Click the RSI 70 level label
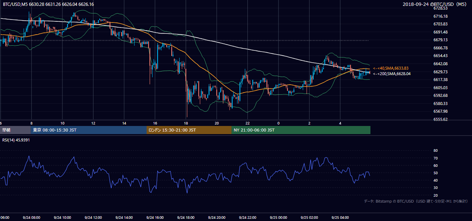 point(436,158)
